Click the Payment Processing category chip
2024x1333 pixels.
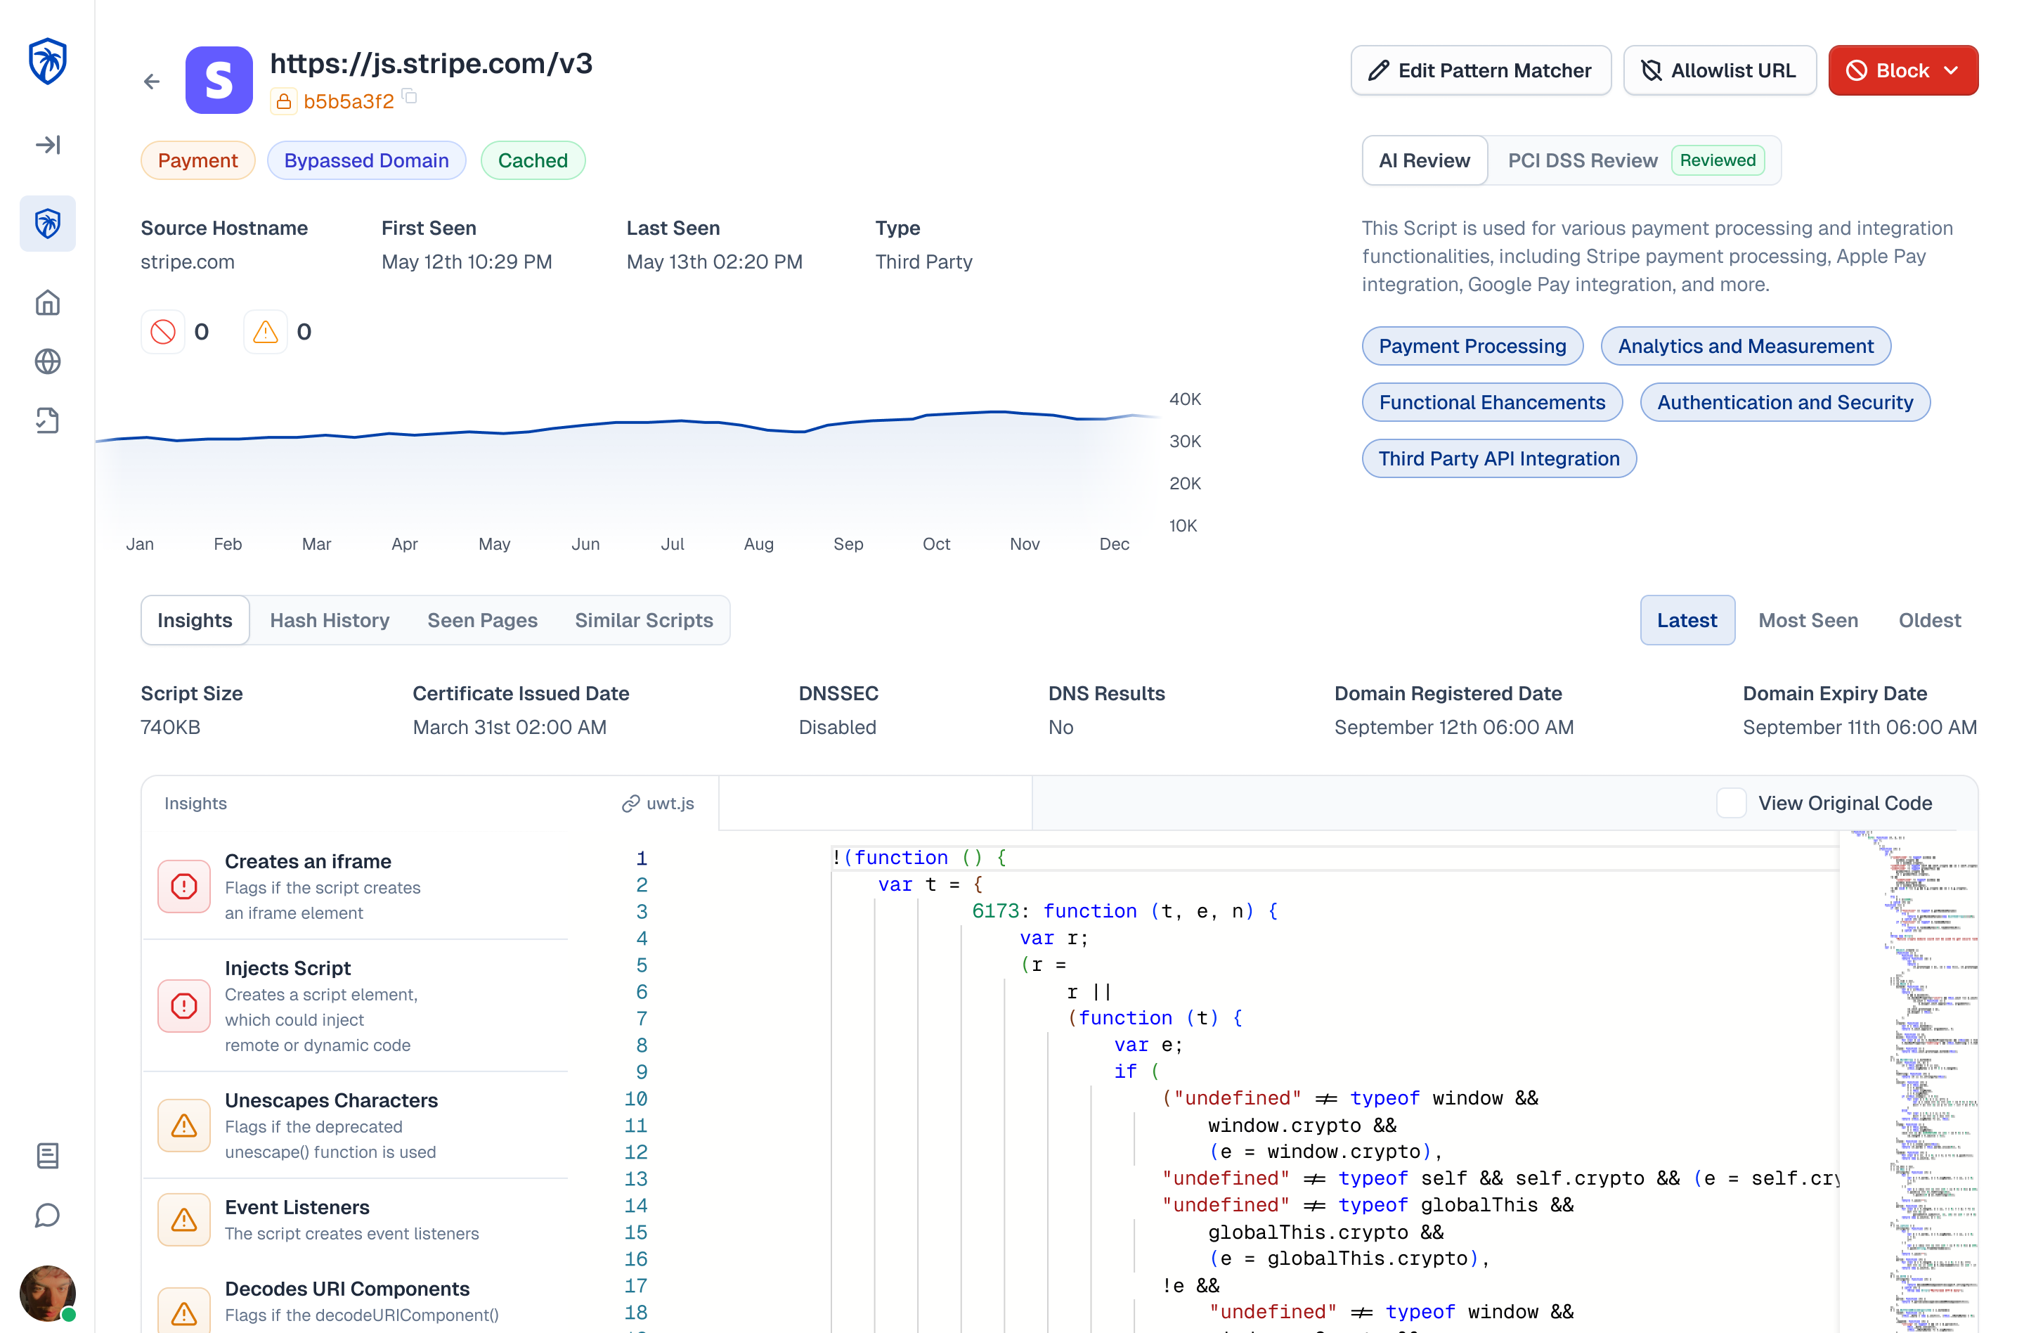tap(1472, 346)
